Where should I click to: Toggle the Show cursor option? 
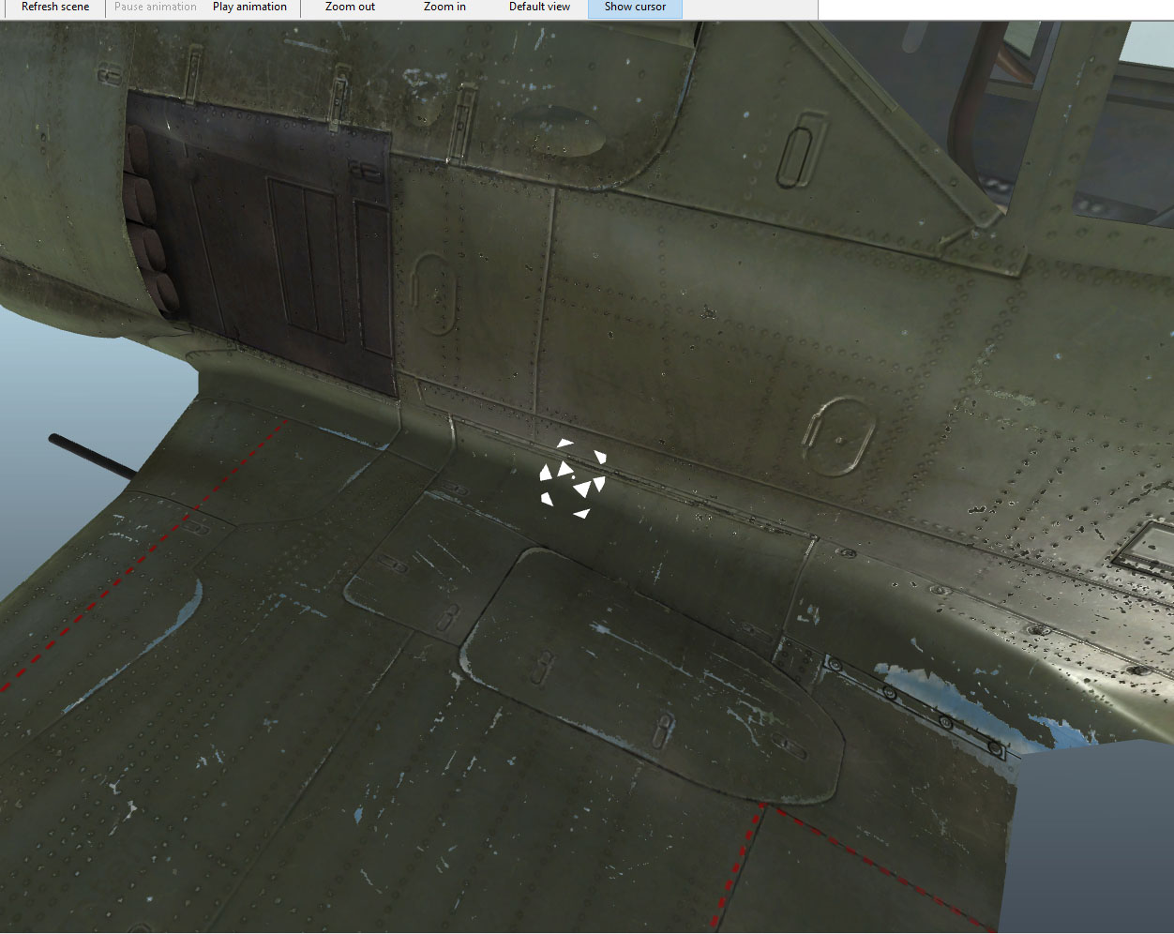pyautogui.click(x=635, y=8)
